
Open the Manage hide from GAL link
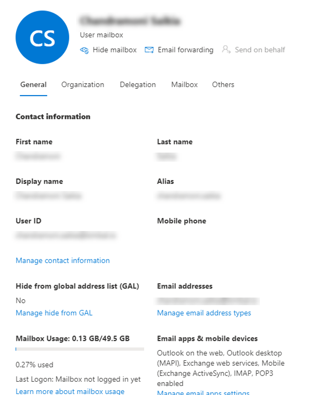pyautogui.click(x=54, y=313)
